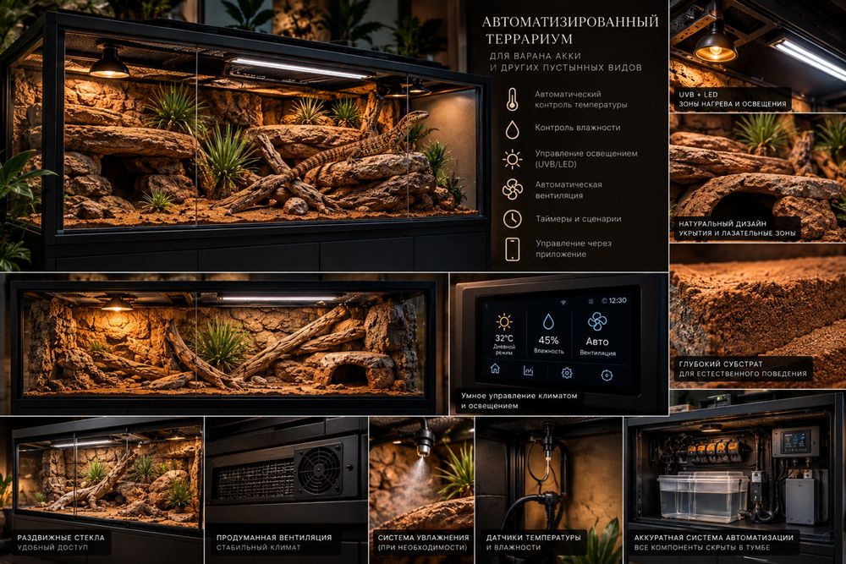Open the home icon on the touchscreen panel
Viewport: 846px width, 564px height.
pyautogui.click(x=495, y=369)
